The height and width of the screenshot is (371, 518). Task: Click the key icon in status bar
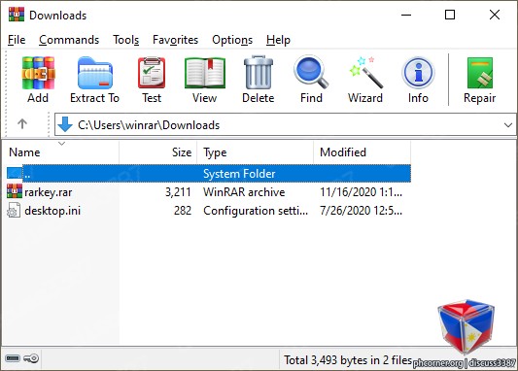tap(31, 358)
